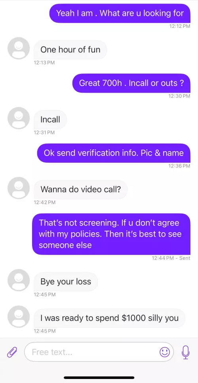Tap the 'Wanna do video call?' message

80,189
